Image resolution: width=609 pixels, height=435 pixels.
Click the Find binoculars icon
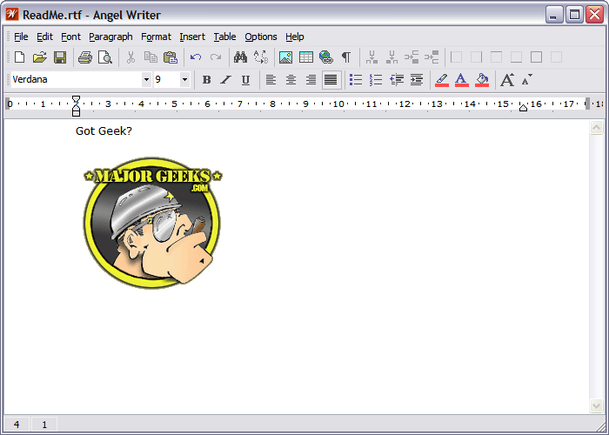click(x=241, y=57)
